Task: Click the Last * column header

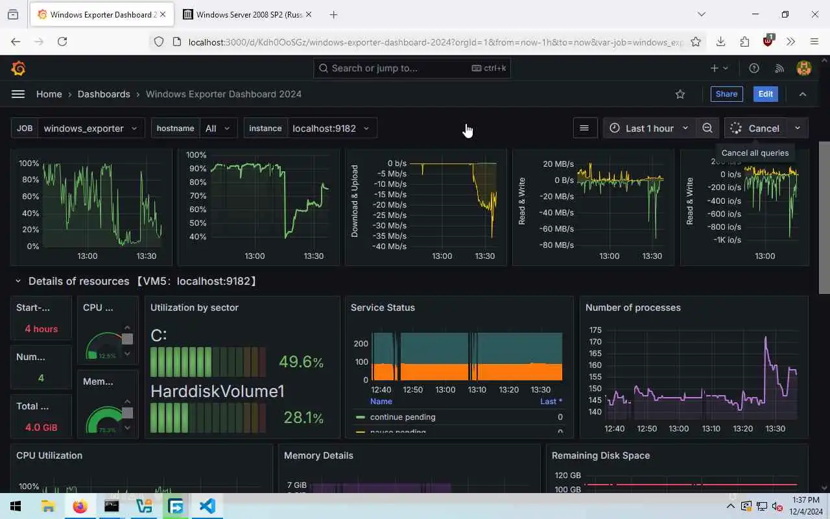Action: pos(551,402)
